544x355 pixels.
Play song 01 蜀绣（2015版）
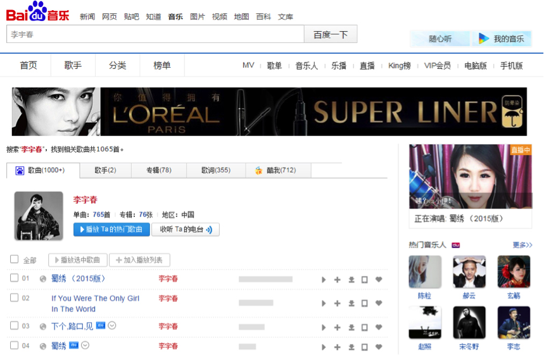(x=324, y=280)
